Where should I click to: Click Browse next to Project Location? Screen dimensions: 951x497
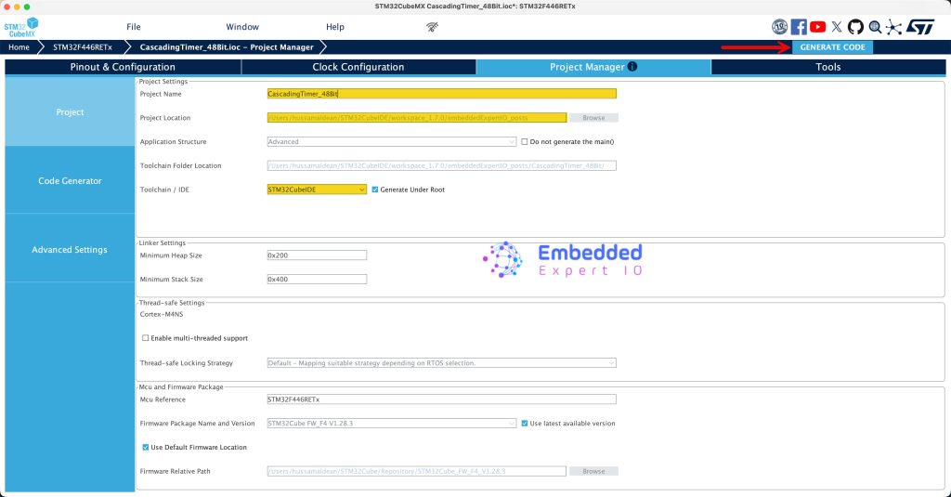pos(593,118)
